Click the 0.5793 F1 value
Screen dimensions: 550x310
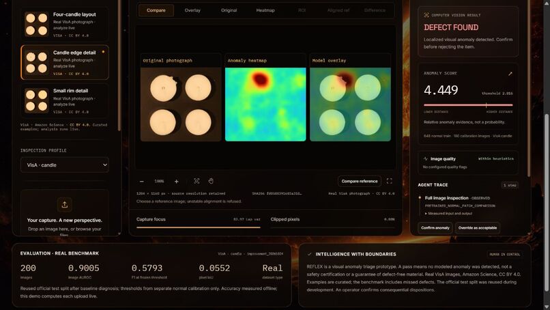pyautogui.click(x=147, y=268)
